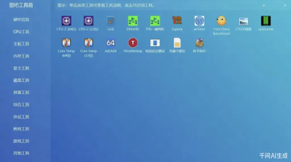The height and width of the screenshot is (162, 291).
Task: Launch Fritz Chess Benchmark
Action: (221, 21)
